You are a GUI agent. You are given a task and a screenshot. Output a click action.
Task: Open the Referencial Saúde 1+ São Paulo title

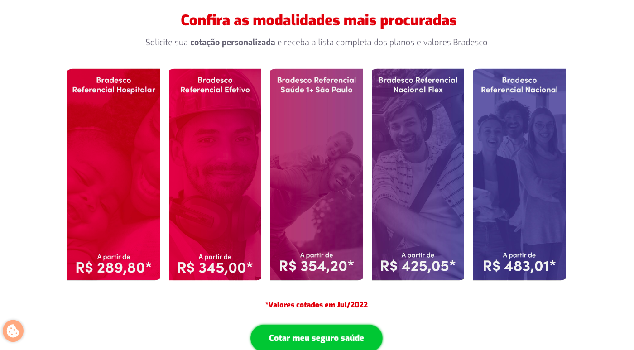click(x=317, y=85)
